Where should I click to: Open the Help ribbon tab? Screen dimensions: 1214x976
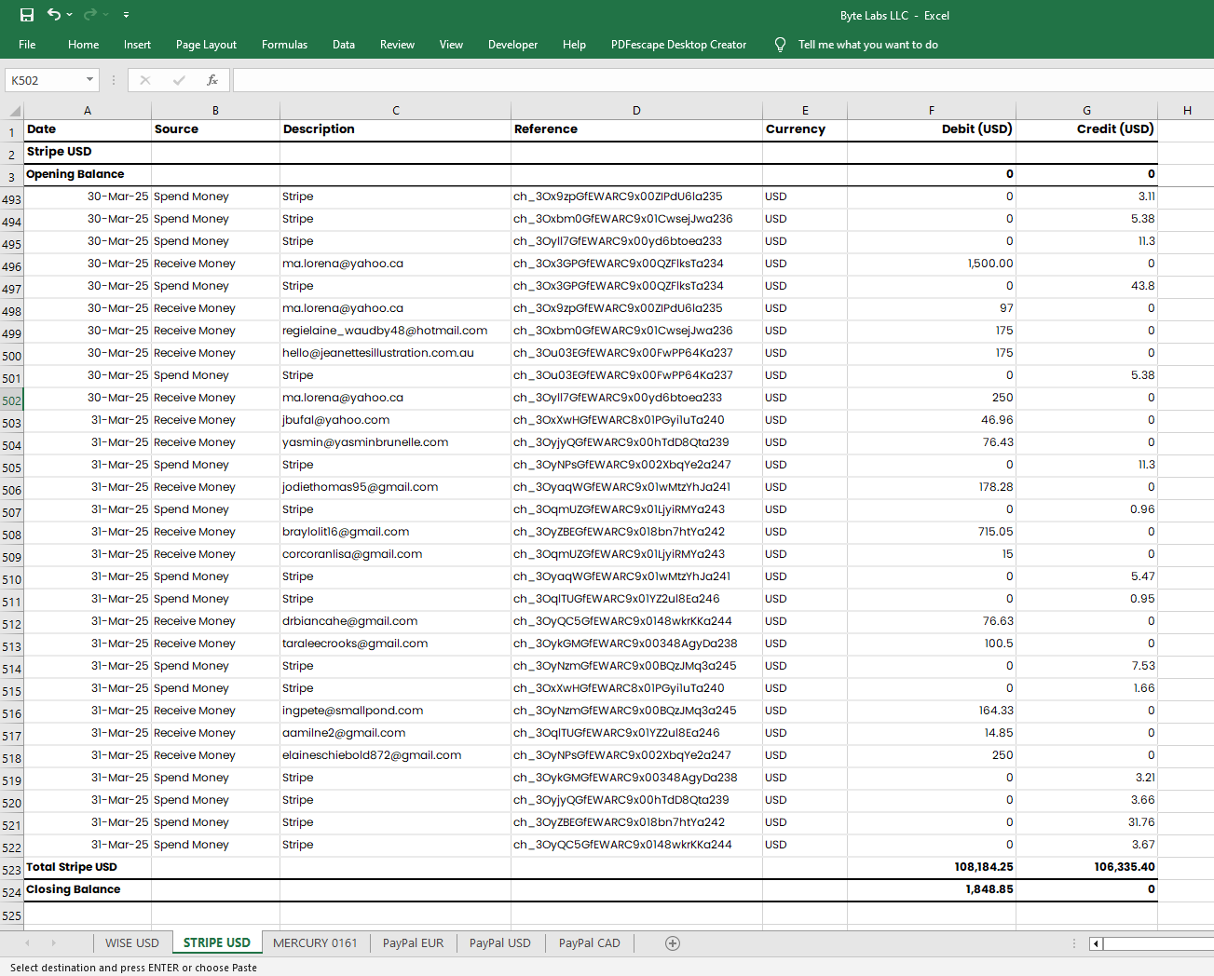[574, 45]
